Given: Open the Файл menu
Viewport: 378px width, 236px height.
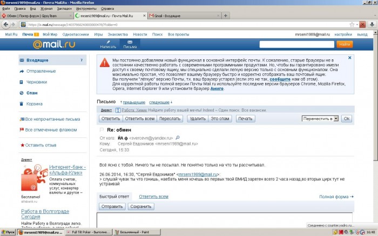Looking at the screenshot, I should (6, 9).
